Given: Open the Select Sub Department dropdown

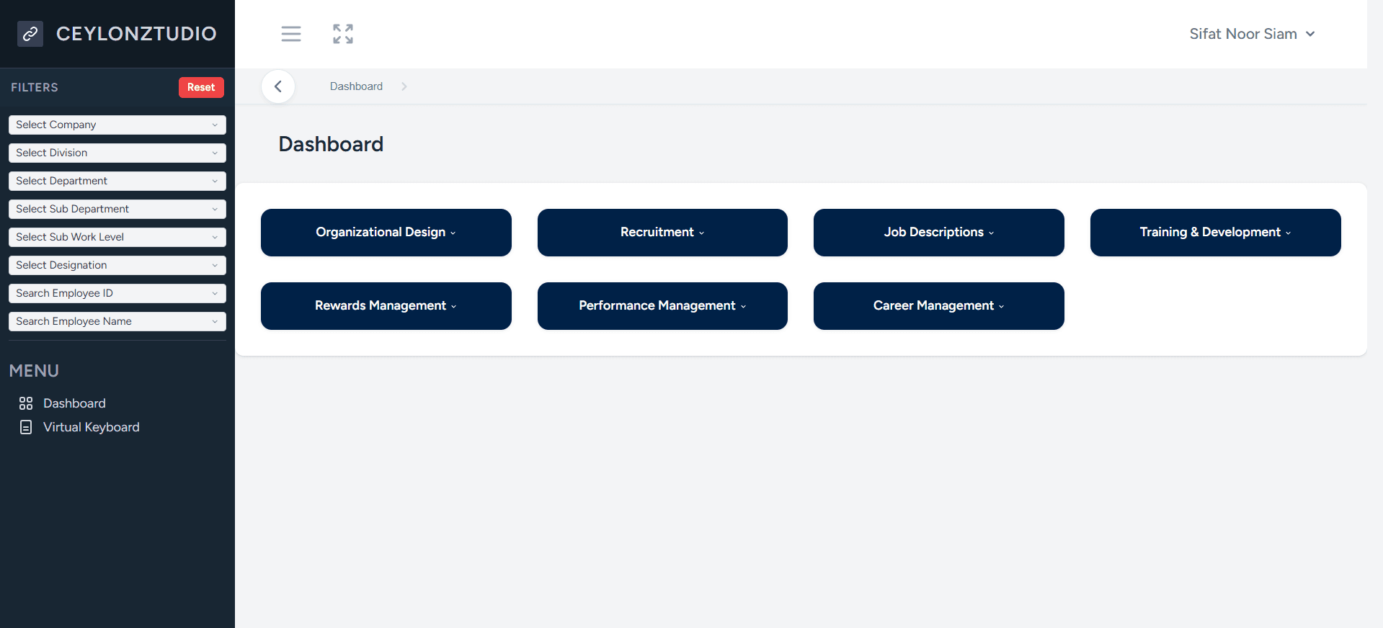Looking at the screenshot, I should click(117, 209).
